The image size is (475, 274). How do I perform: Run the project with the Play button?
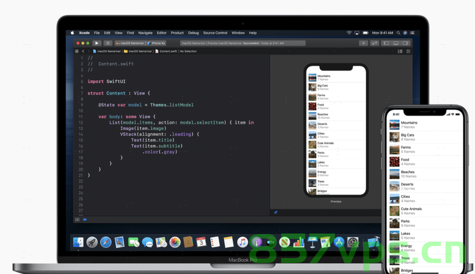97,43
